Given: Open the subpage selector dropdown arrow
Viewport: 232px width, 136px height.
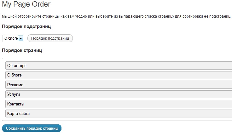Looking at the screenshot, I should coord(21,38).
